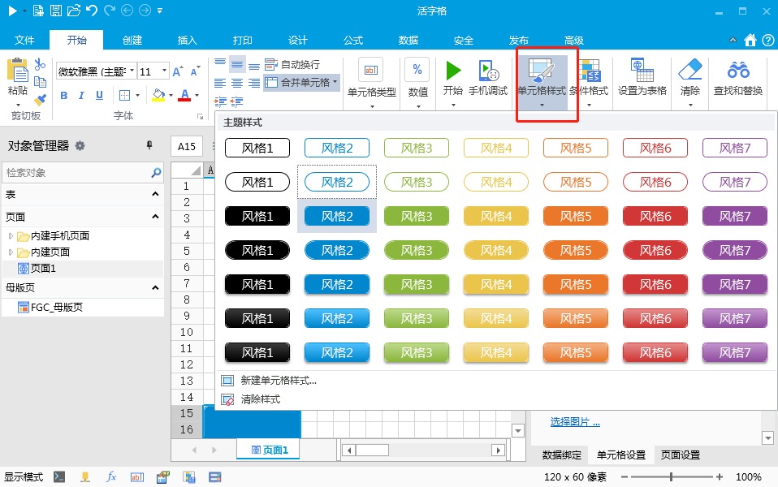Switch to the 设计 ribbon tab
Image resolution: width=778 pixels, height=487 pixels.
[298, 40]
